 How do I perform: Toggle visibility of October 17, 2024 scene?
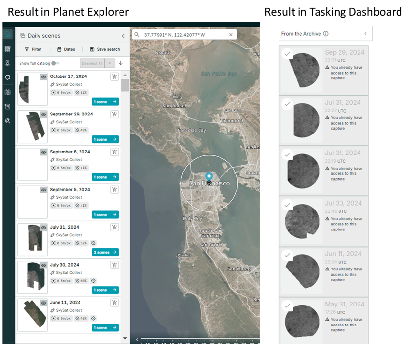(x=43, y=77)
